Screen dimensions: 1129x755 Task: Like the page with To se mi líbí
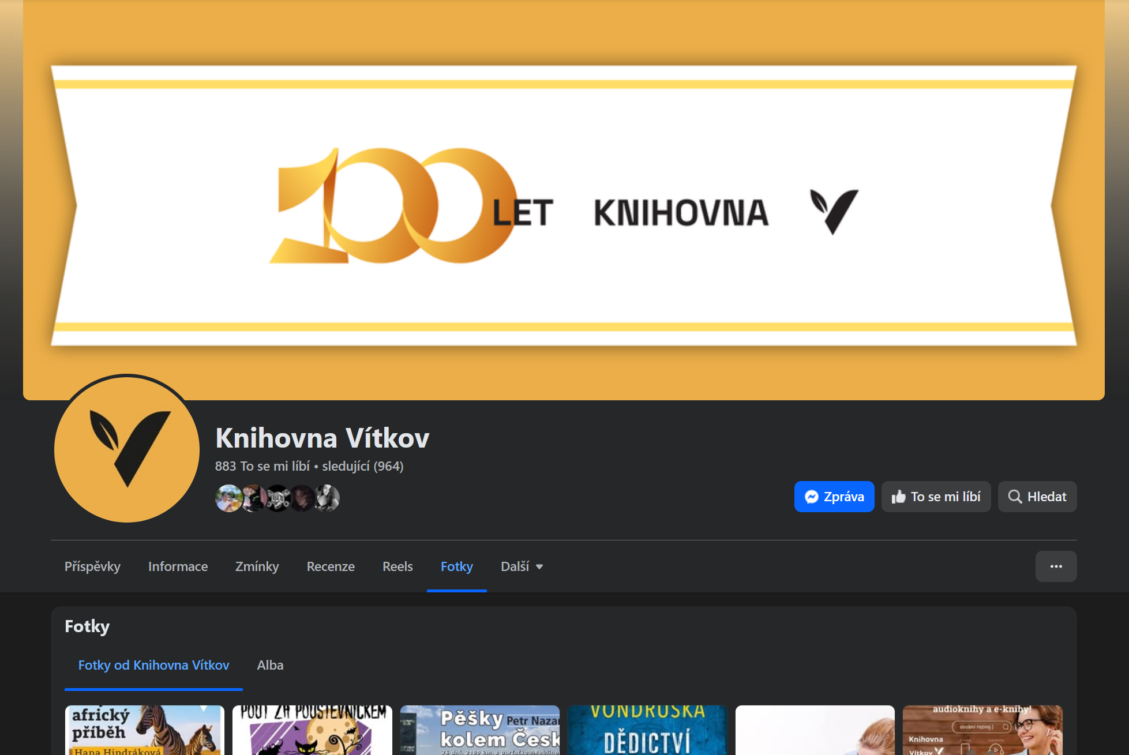(936, 497)
